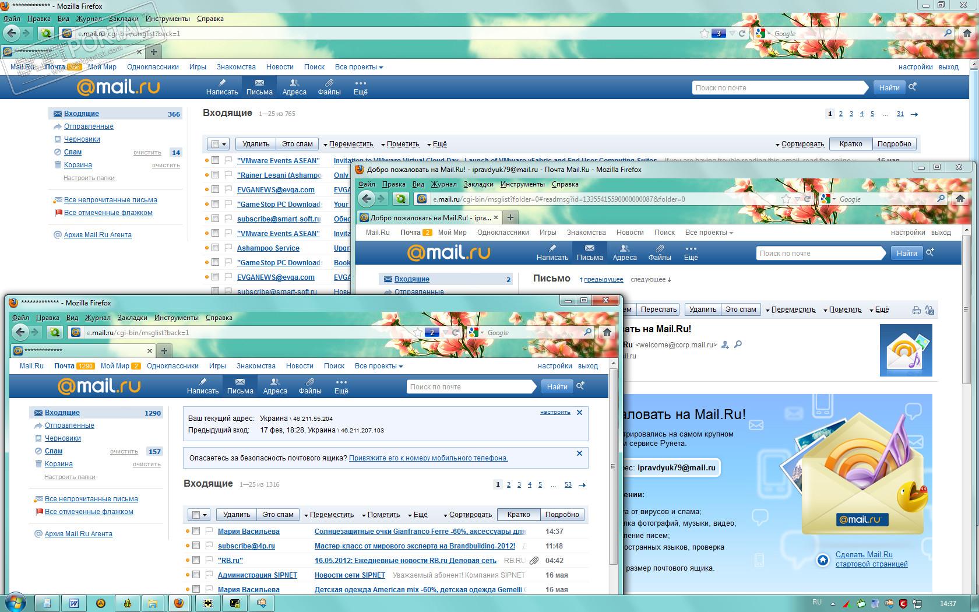Click Сделать Mail.Ru стартовой страницей link
The width and height of the screenshot is (979, 612).
click(872, 560)
